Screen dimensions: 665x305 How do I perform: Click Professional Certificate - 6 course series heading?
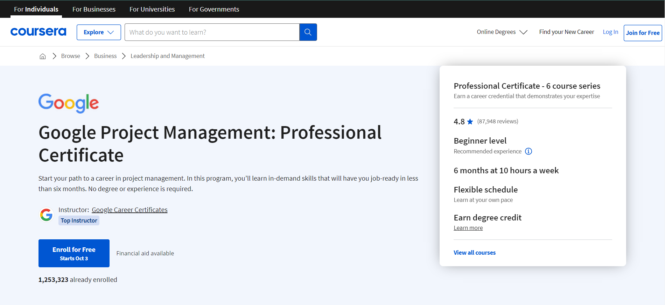point(527,86)
